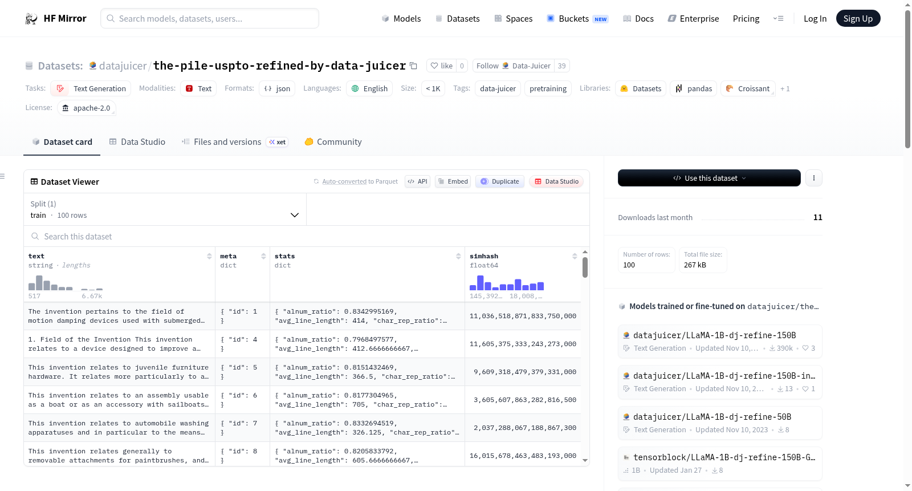Viewport: 912px width, 491px height.
Task: Follow the Data-Juicer organization
Action: pos(513,66)
